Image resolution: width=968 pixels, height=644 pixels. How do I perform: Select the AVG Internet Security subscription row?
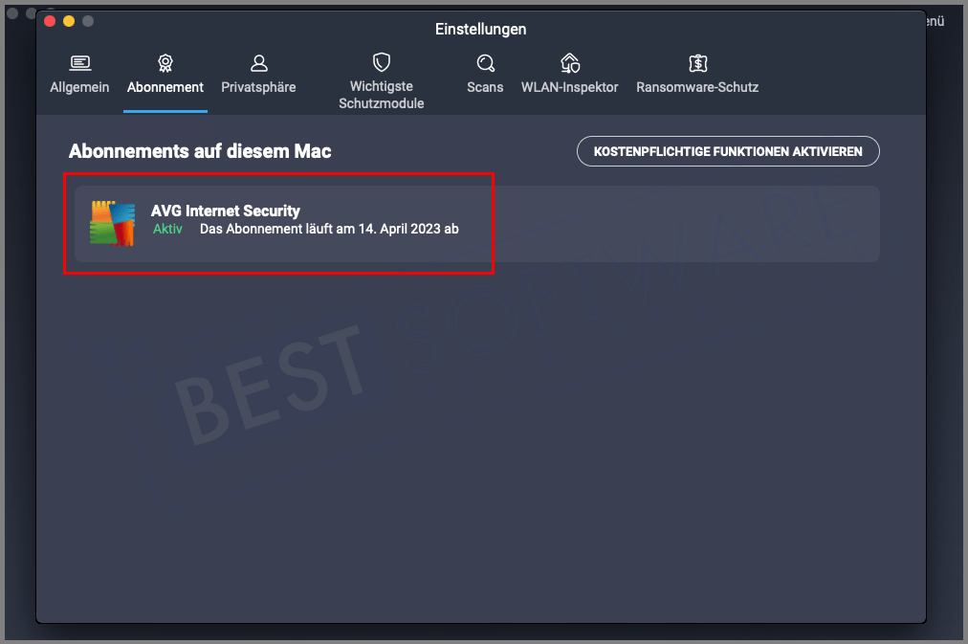pyautogui.click(x=280, y=222)
